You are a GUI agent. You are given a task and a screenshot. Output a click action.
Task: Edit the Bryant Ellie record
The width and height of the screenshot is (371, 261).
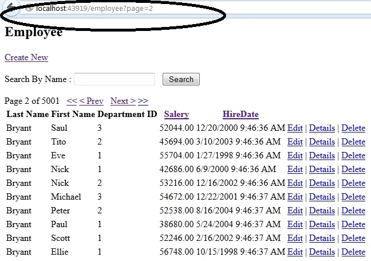[x=295, y=252]
